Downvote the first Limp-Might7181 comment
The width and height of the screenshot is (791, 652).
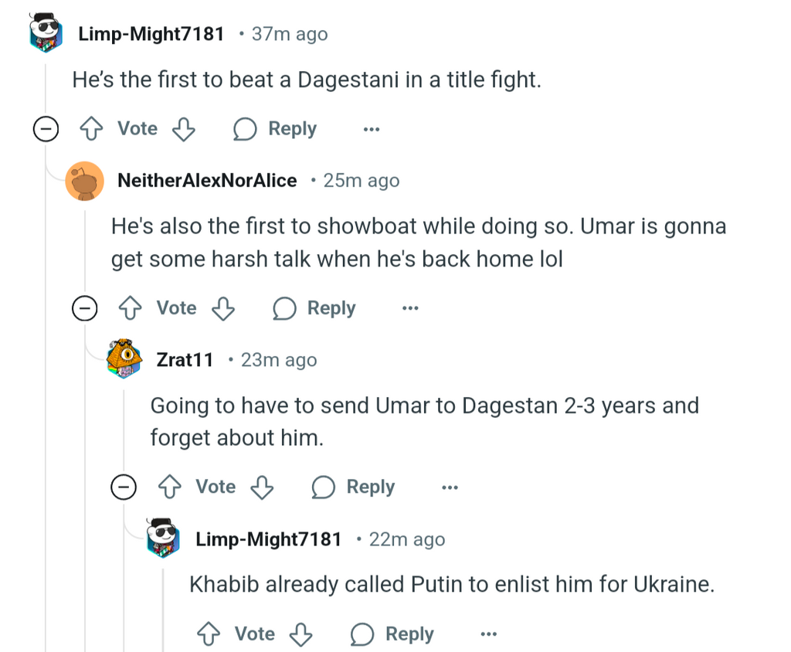click(183, 129)
